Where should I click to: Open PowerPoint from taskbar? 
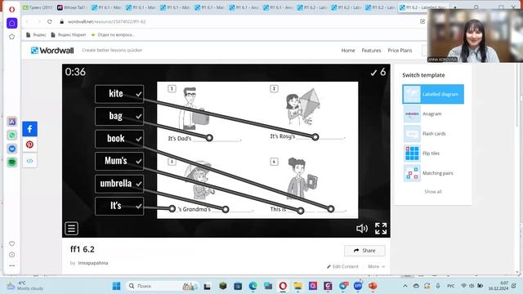pos(373,286)
